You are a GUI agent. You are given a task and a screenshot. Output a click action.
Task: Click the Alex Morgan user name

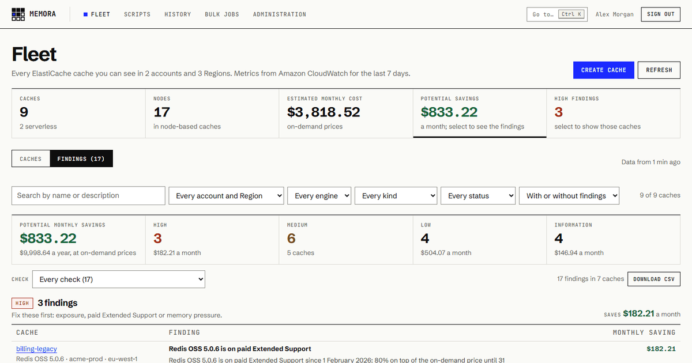coord(614,14)
